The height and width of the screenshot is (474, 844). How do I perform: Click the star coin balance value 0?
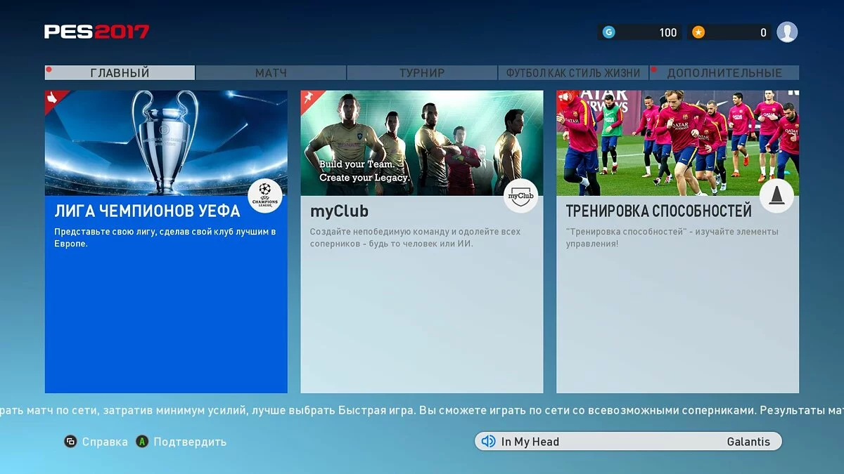(x=763, y=32)
